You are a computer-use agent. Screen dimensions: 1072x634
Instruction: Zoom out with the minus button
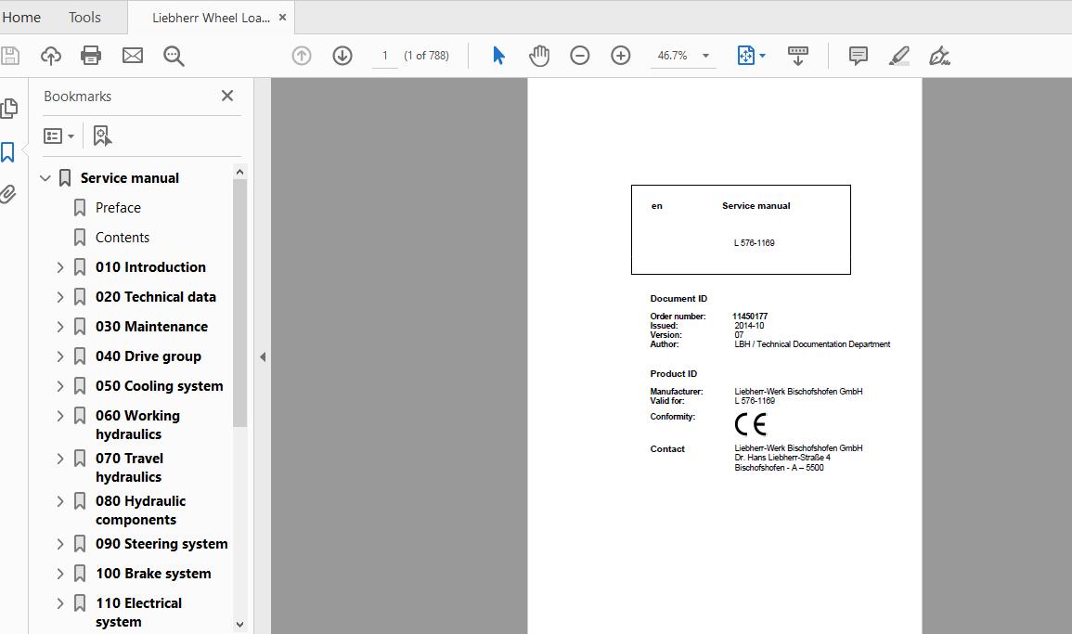point(580,56)
